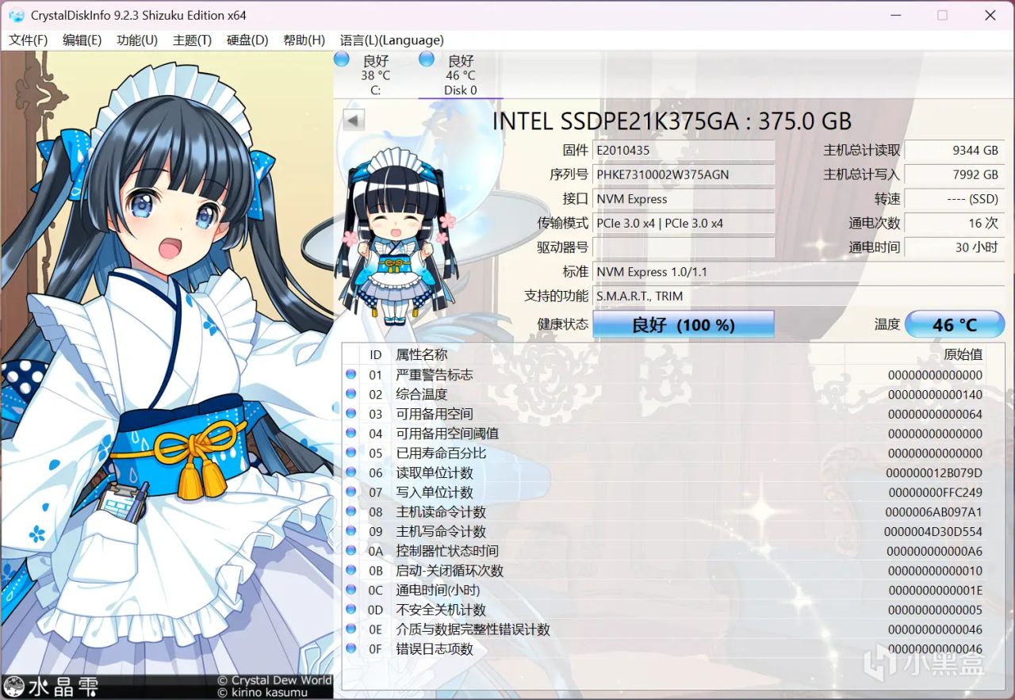Click the 主机总计写入 value 7992 GB
Screen dimensions: 1015x700
pyautogui.click(x=955, y=174)
